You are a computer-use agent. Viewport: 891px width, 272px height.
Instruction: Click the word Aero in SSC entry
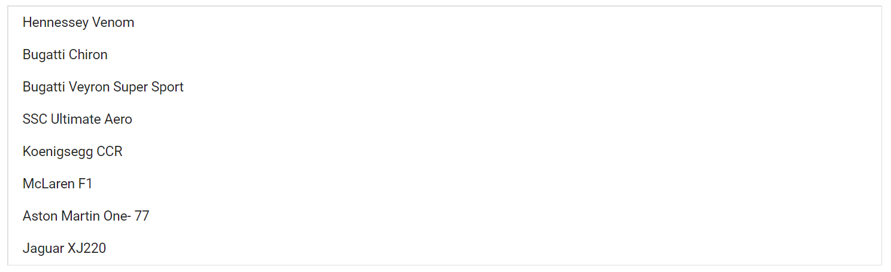point(119,120)
